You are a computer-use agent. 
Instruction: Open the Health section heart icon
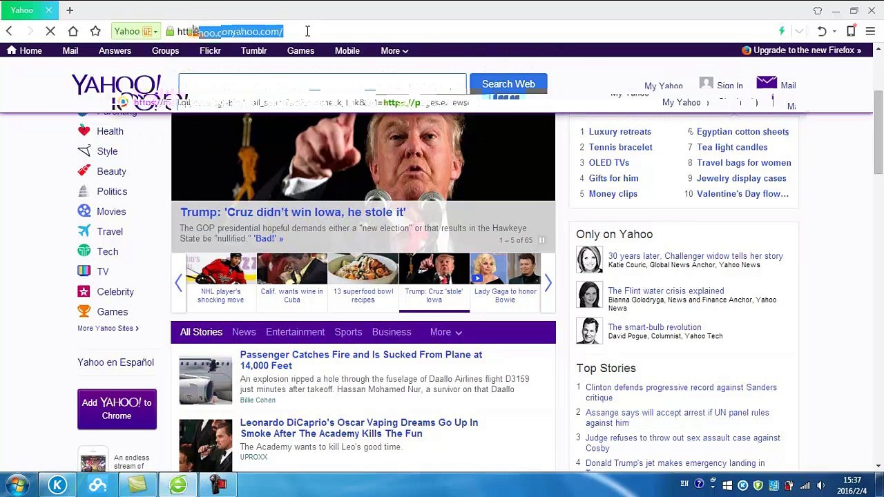pyautogui.click(x=84, y=131)
